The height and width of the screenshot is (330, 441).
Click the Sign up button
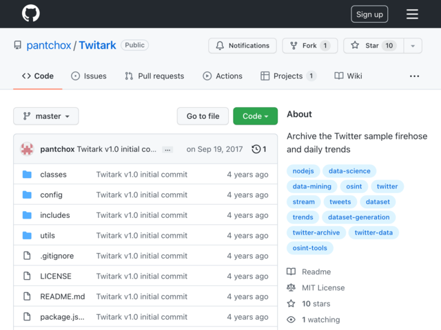click(x=369, y=14)
